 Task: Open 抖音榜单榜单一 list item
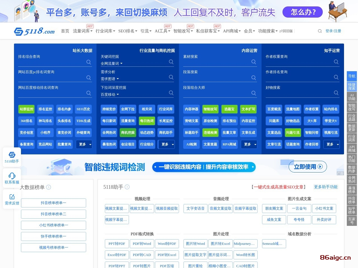pyautogui.click(x=53, y=203)
